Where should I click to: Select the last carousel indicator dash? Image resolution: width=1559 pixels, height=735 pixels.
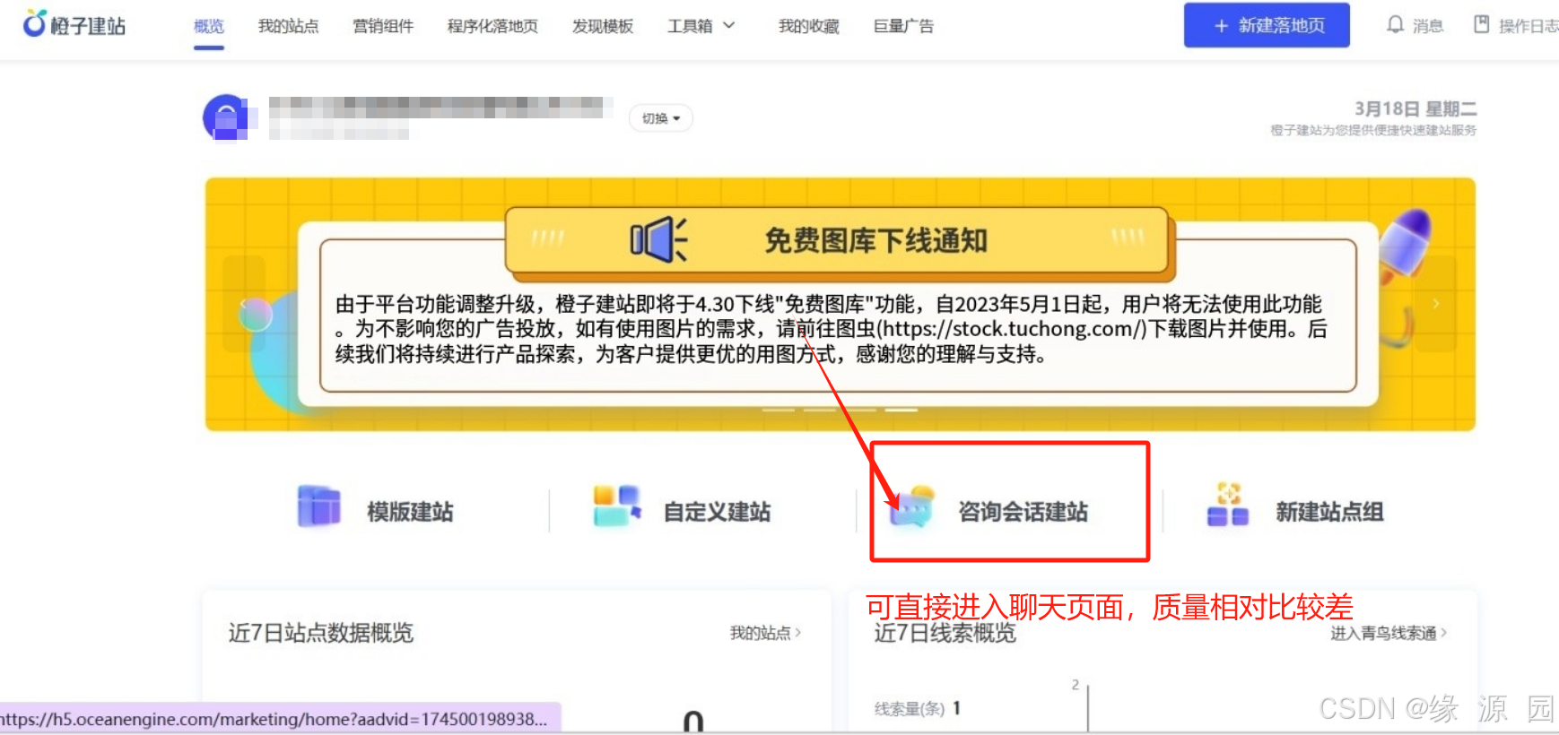901,410
